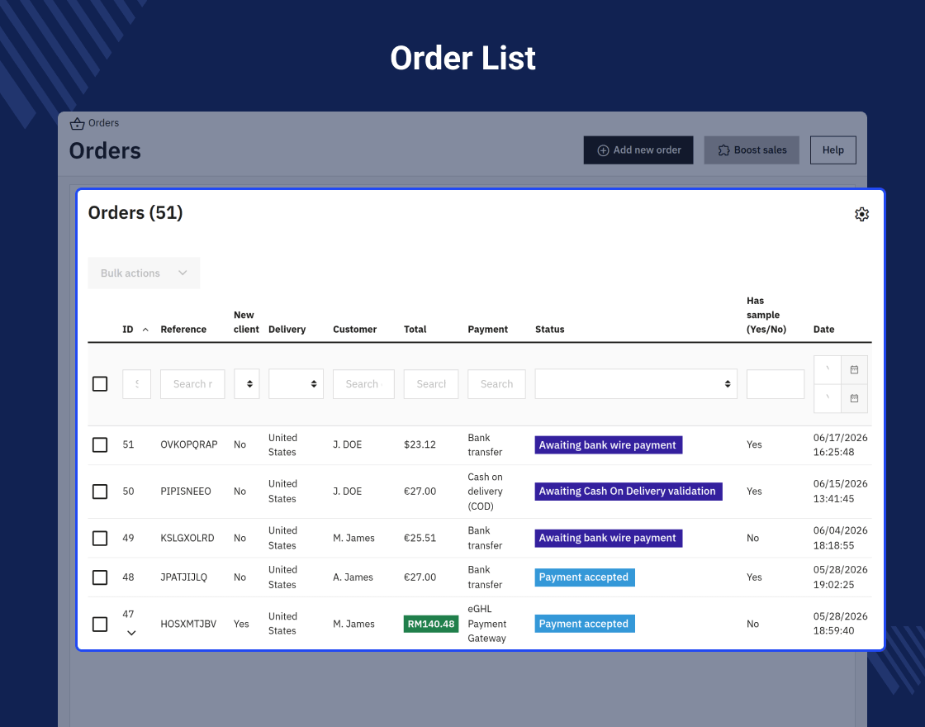This screenshot has height=727, width=925.
Task: Click the Orders breadcrumb link
Action: coord(104,123)
